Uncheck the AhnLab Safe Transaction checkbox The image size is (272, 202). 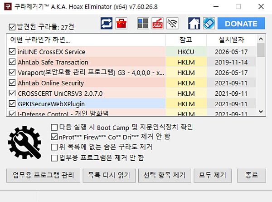pos(12,62)
